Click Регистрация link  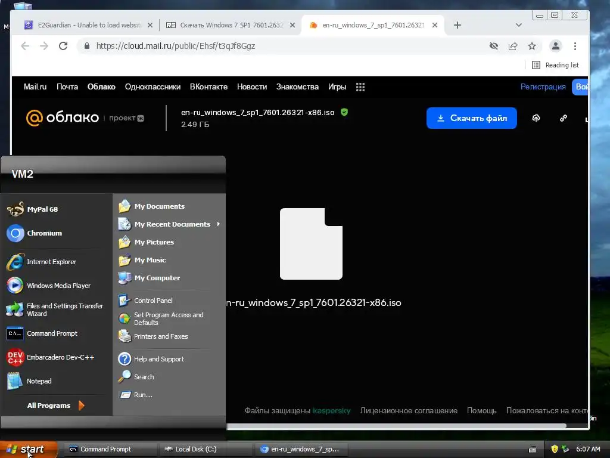tap(543, 87)
